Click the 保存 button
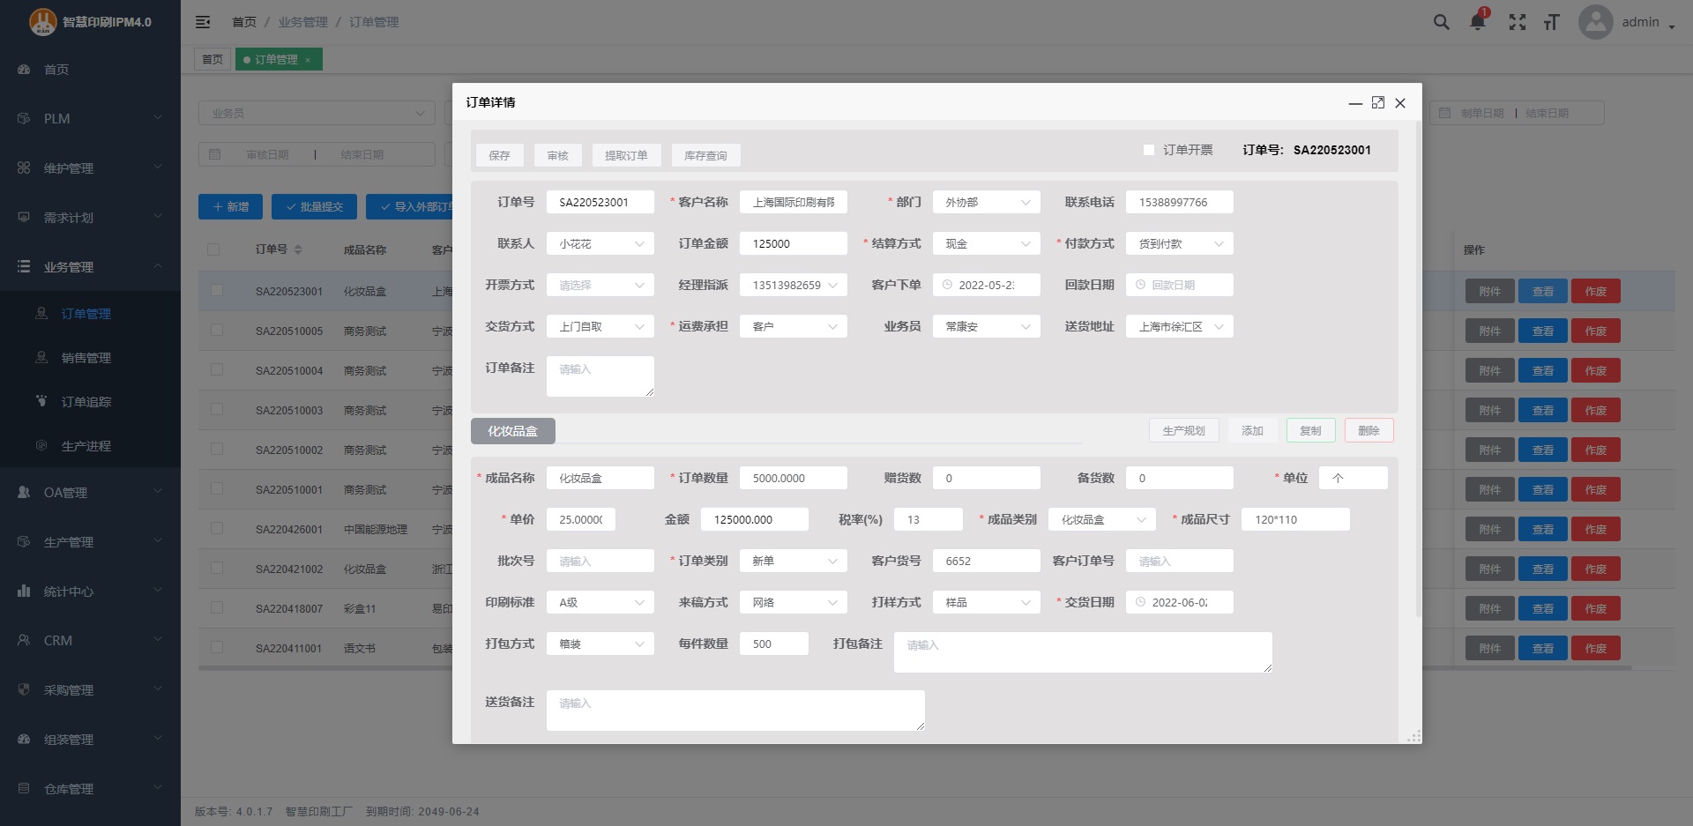Image resolution: width=1693 pixels, height=826 pixels. coord(499,156)
